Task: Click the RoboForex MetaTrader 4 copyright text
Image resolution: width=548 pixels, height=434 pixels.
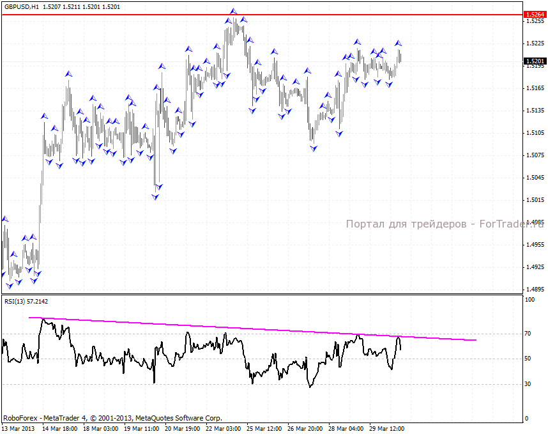Action: click(x=112, y=417)
